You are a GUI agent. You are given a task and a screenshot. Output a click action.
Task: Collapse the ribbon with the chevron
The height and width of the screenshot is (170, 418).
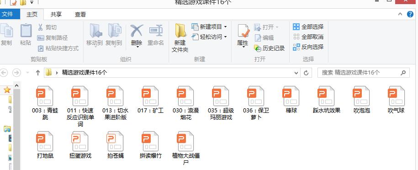(400, 15)
